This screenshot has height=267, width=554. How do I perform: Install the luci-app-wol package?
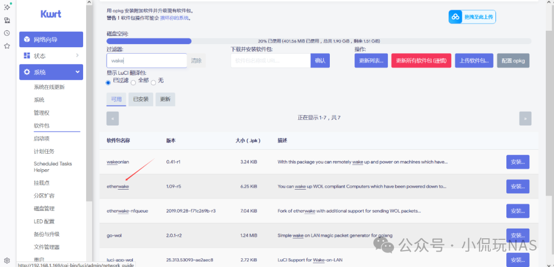518,260
